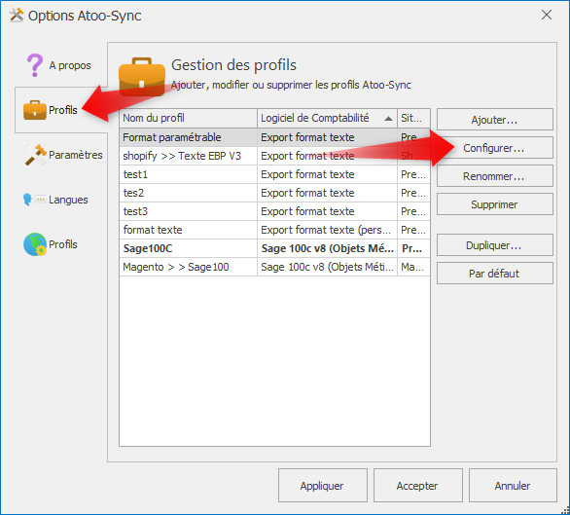Select the Magento > > Sage100 row

tap(275, 267)
